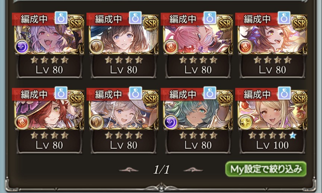Click the dark element icon on the green-haired character
The width and height of the screenshot is (322, 193).
pos(170,122)
